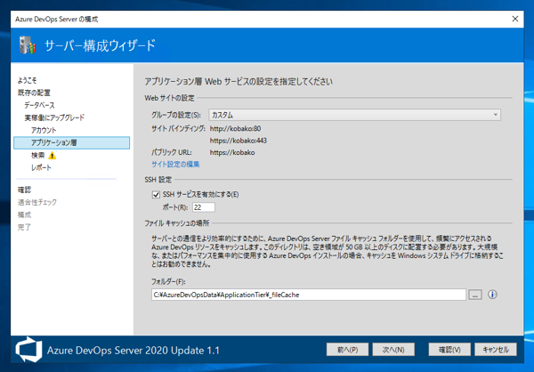Click サイト設定の編集 link
Viewport: 534px width, 372px height.
click(x=175, y=165)
